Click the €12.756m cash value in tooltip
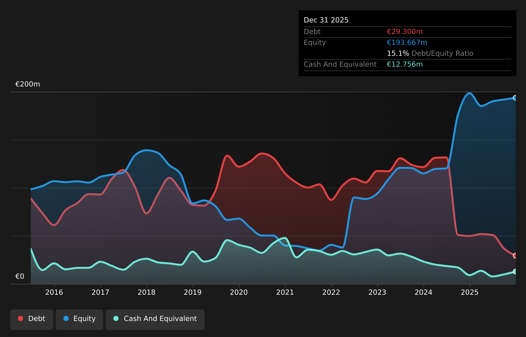Viewport: 526px width, 337px height. (x=405, y=64)
